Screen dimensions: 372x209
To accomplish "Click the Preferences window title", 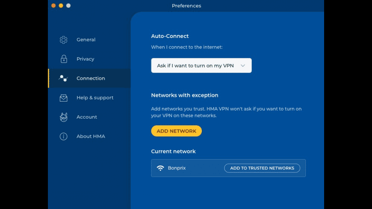I will (x=186, y=6).
